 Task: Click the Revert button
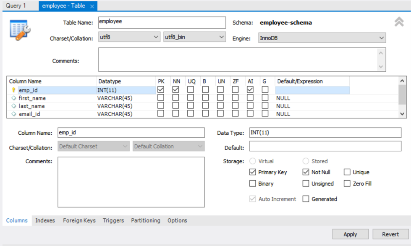point(390,234)
